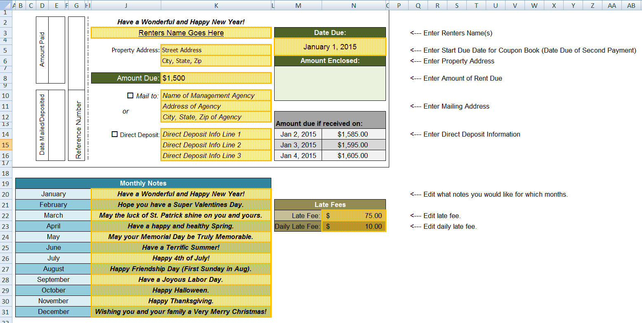Select the 'September' month cell
This screenshot has height=323, width=642.
(x=53, y=279)
